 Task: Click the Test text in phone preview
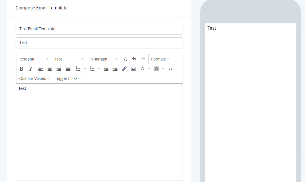pyautogui.click(x=212, y=28)
